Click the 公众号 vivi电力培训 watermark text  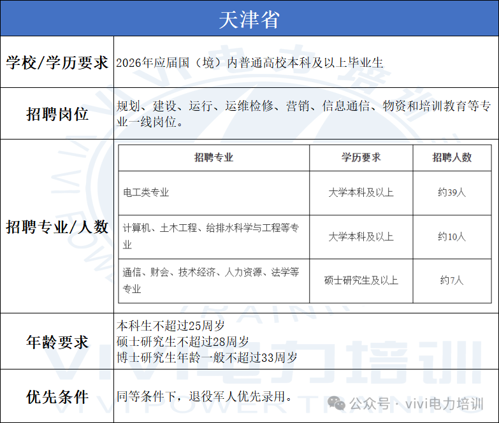click(417, 404)
